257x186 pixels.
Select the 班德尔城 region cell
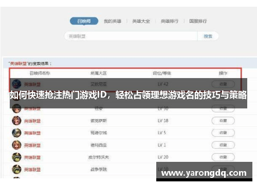(99, 133)
